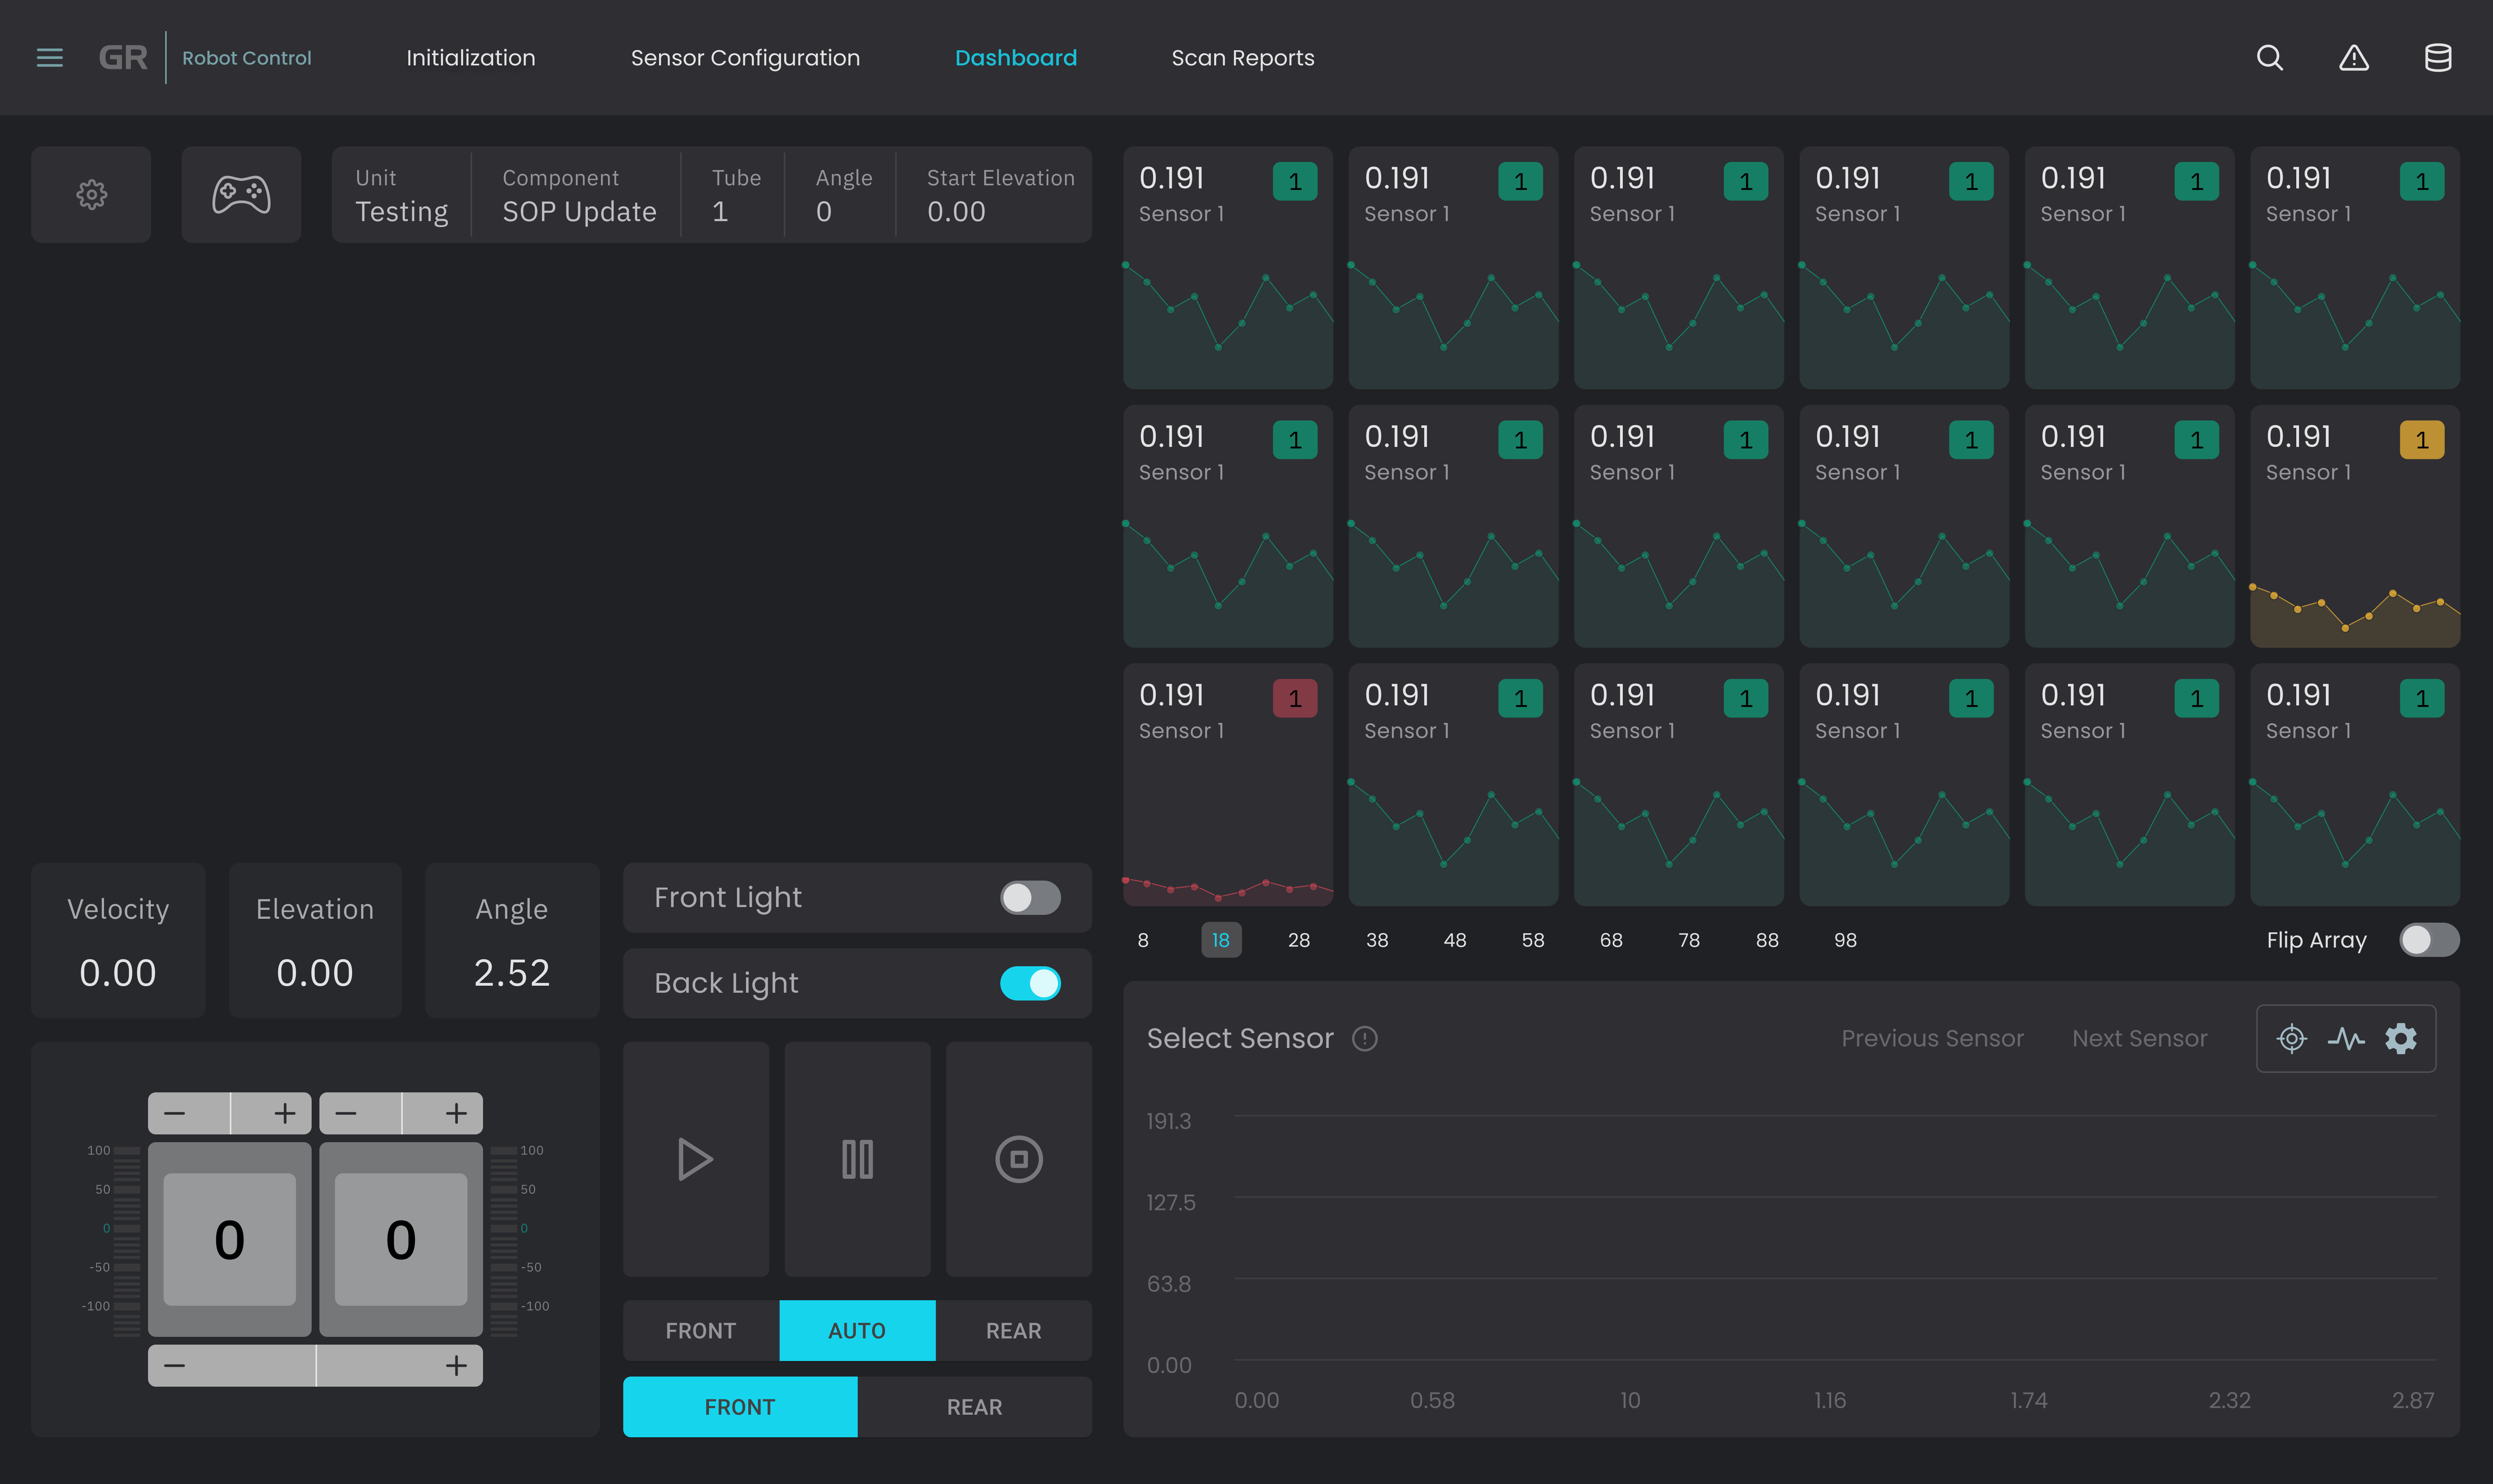
Task: Select sensor page 98
Action: 1845,940
